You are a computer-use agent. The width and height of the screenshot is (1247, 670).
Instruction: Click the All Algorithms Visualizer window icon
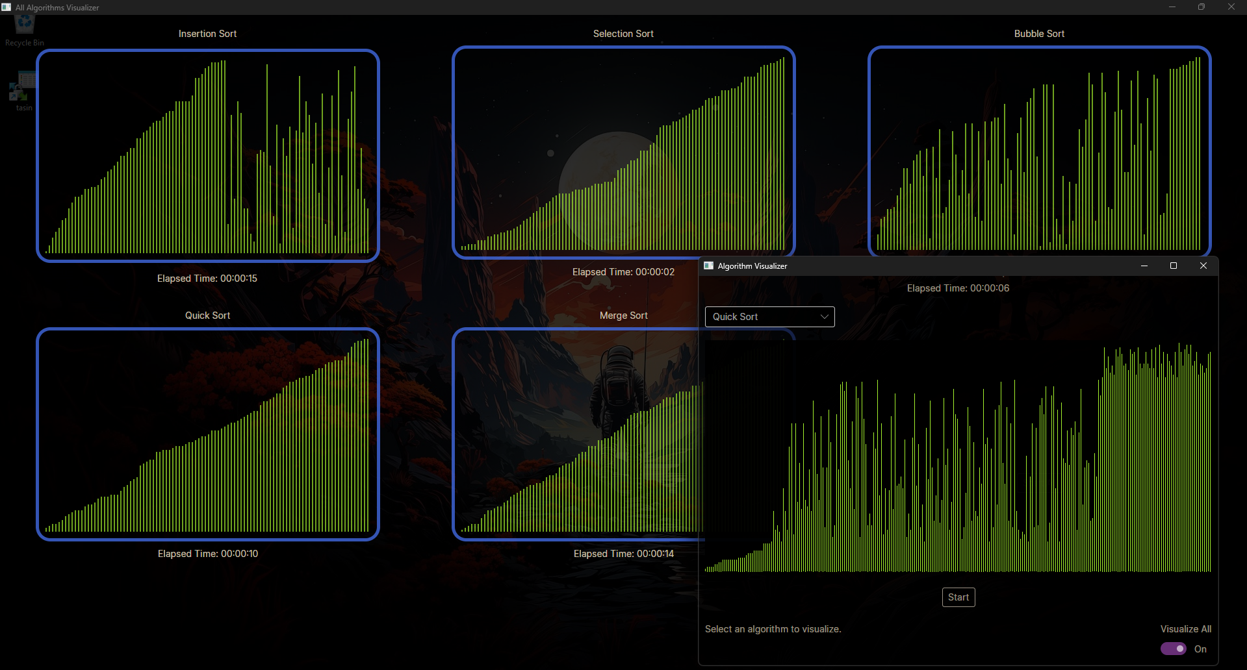tap(6, 7)
